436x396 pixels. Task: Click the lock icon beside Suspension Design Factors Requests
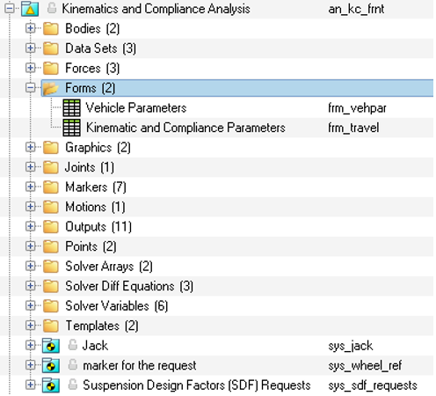73,385
